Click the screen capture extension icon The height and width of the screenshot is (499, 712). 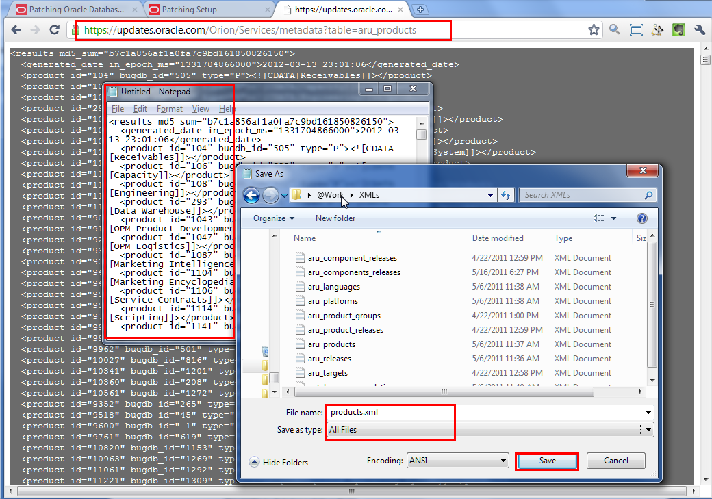pos(636,30)
